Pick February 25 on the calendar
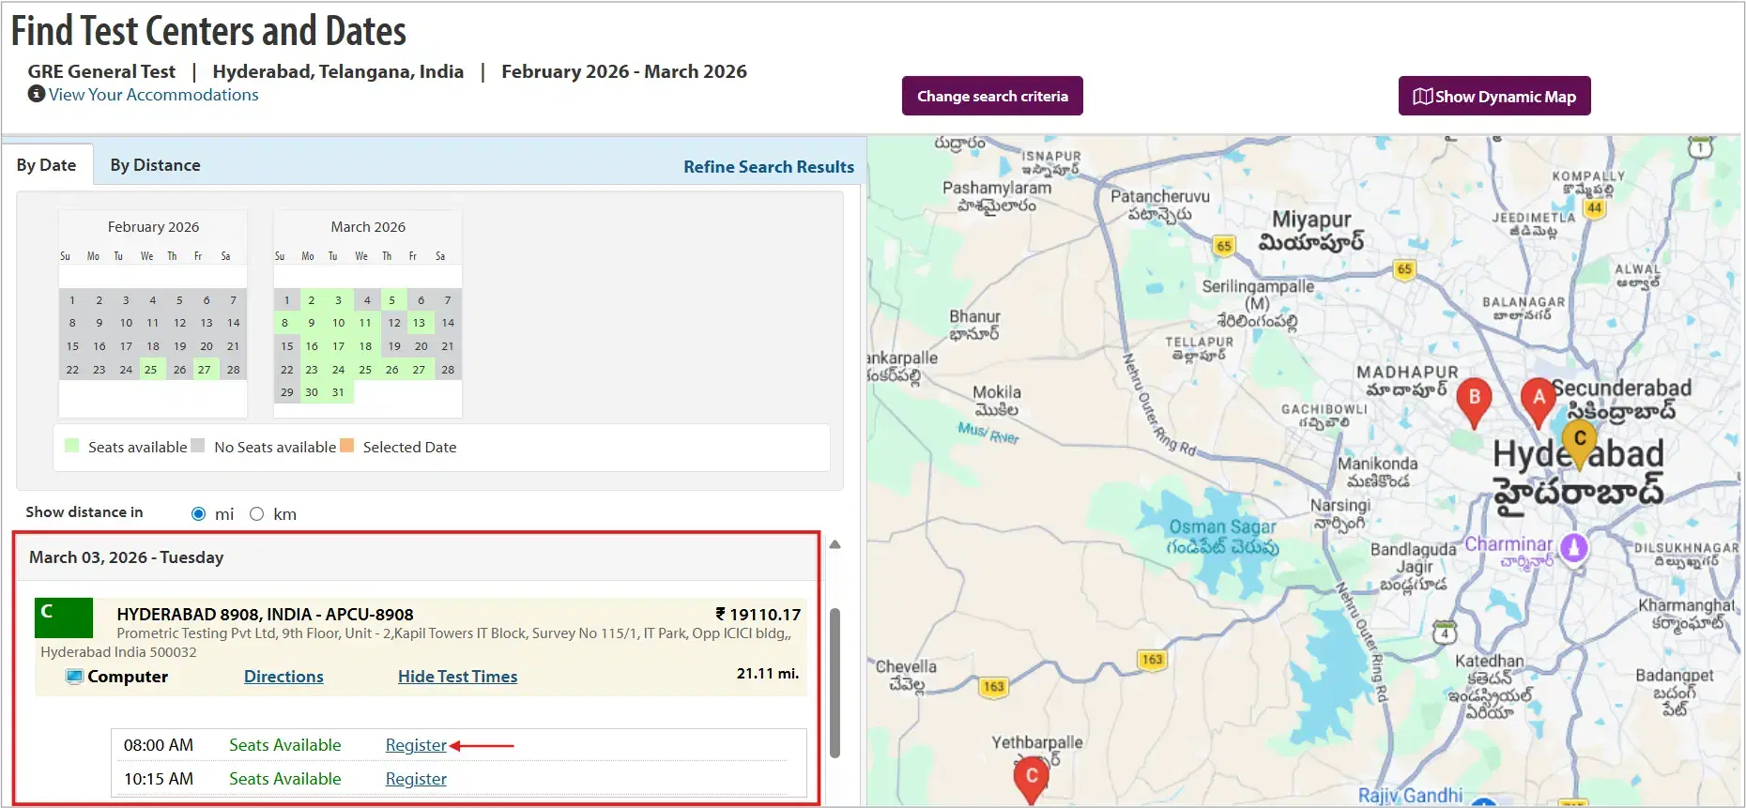The height and width of the screenshot is (808, 1746). pyautogui.click(x=151, y=370)
